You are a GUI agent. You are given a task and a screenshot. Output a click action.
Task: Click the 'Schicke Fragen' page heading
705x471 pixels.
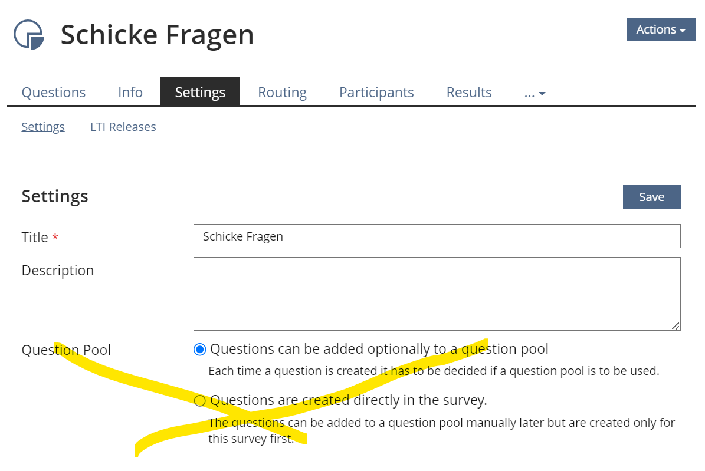click(x=157, y=35)
